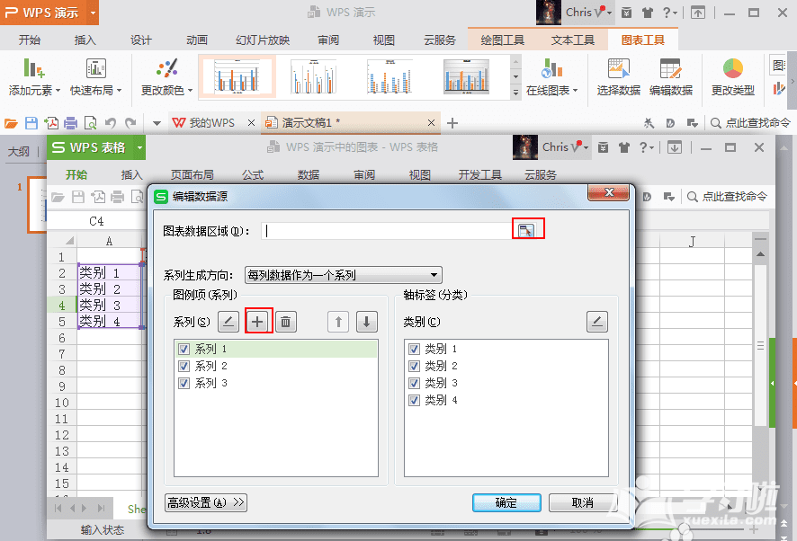
Task: Move series up with arrow icon
Action: pos(338,322)
